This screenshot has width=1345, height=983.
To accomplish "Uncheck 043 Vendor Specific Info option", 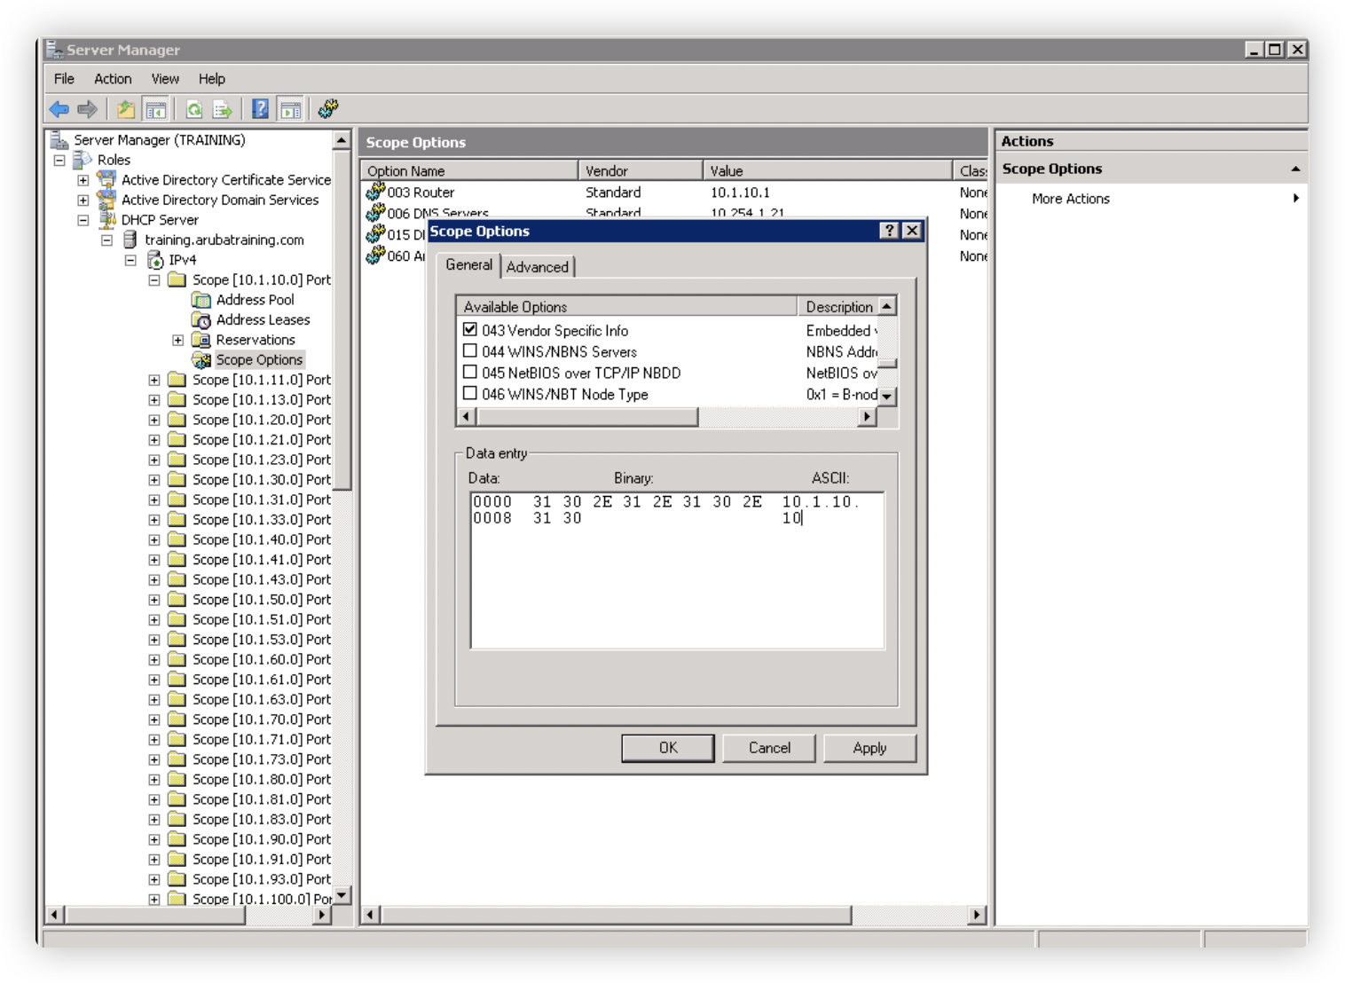I will 470,330.
